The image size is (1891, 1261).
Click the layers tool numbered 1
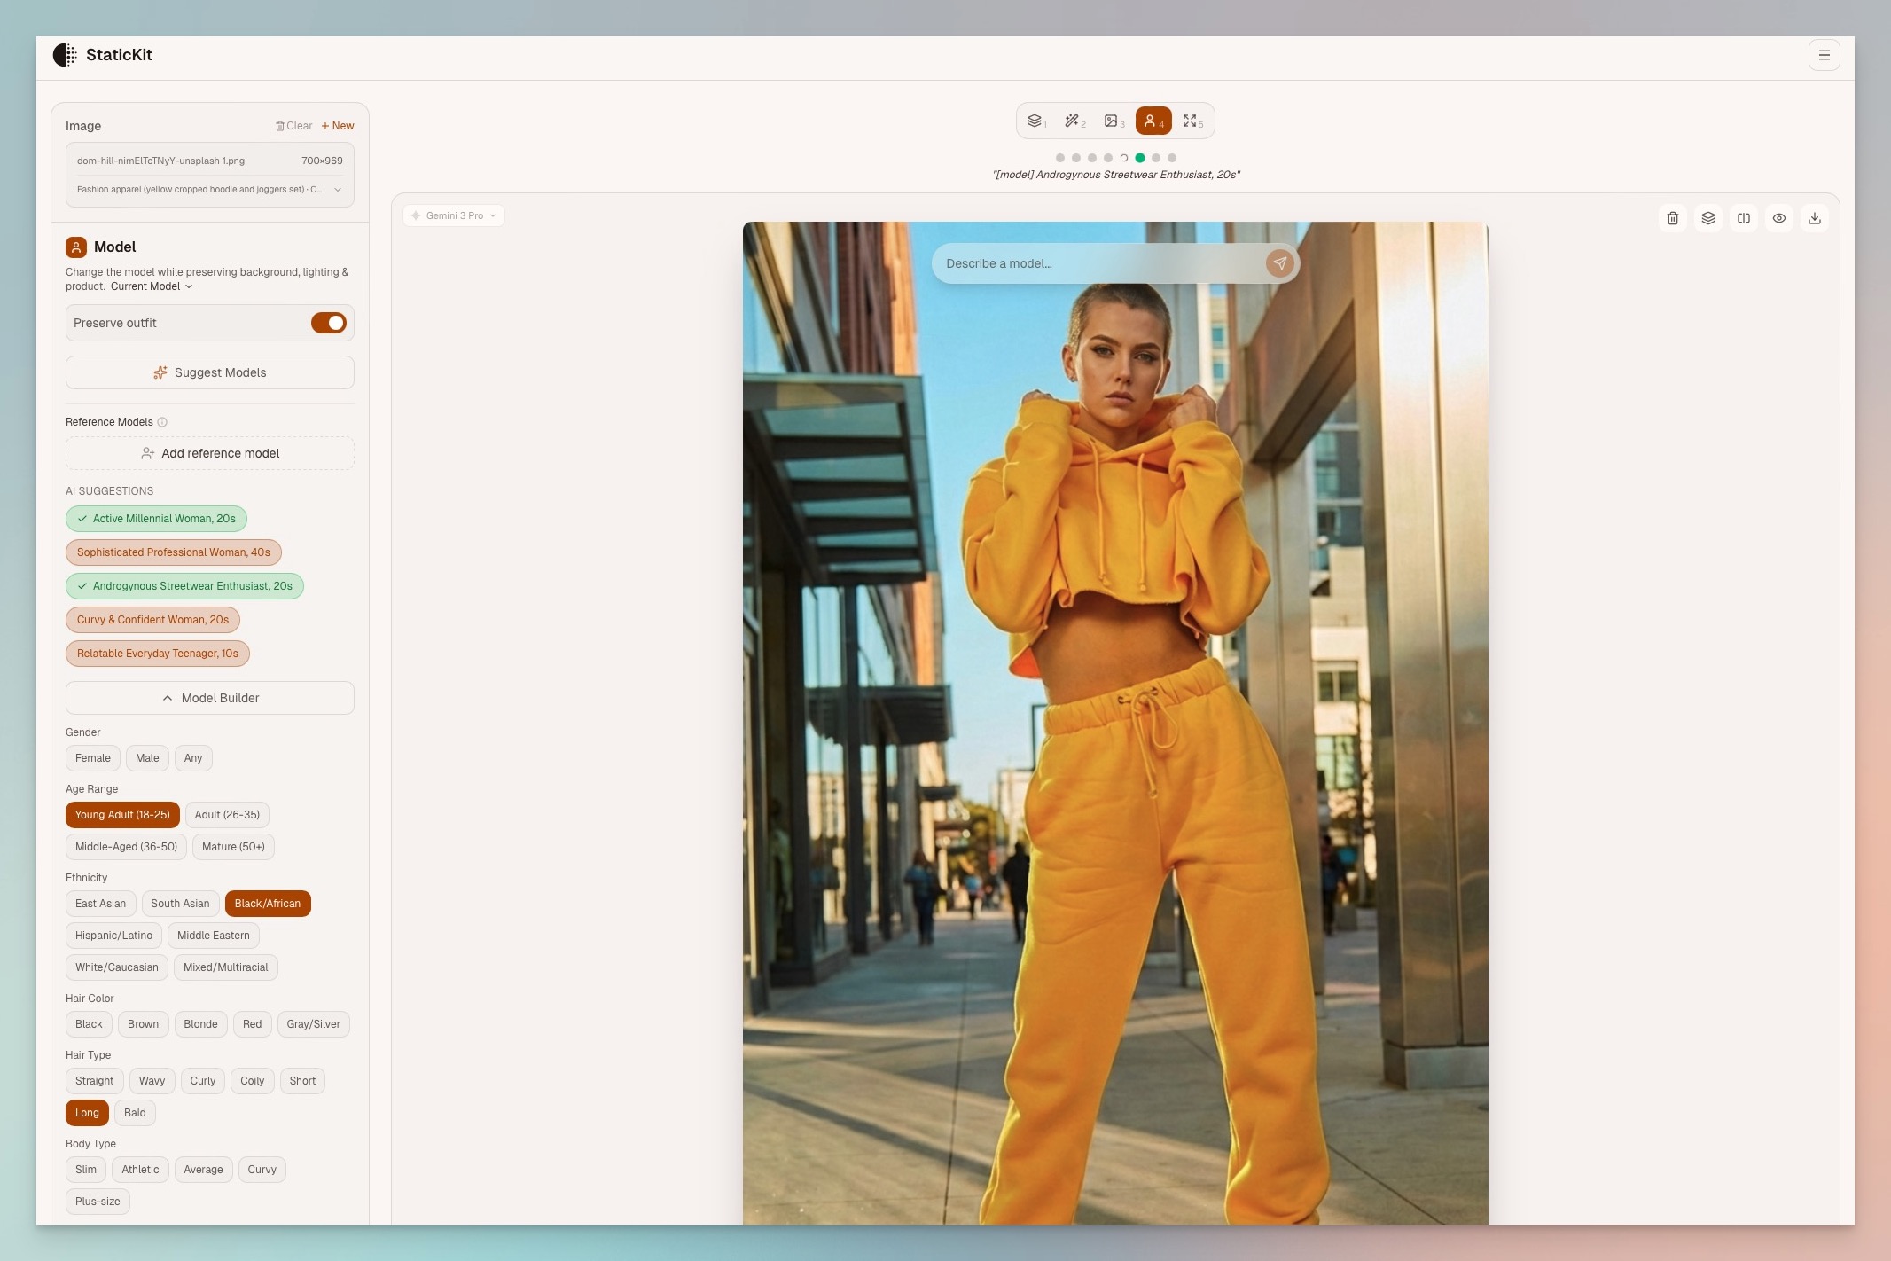1035,121
